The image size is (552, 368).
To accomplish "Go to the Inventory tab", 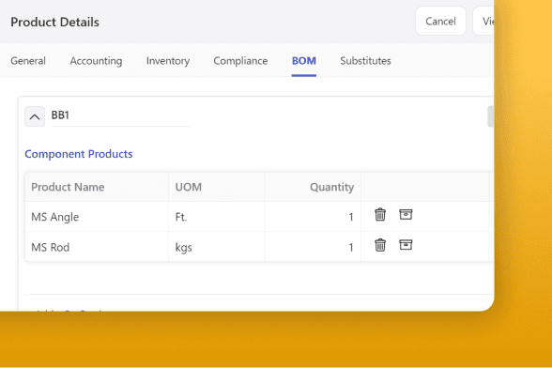I will (x=168, y=61).
